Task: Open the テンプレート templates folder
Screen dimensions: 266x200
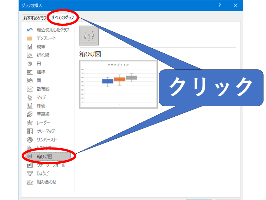Action: (x=46, y=38)
